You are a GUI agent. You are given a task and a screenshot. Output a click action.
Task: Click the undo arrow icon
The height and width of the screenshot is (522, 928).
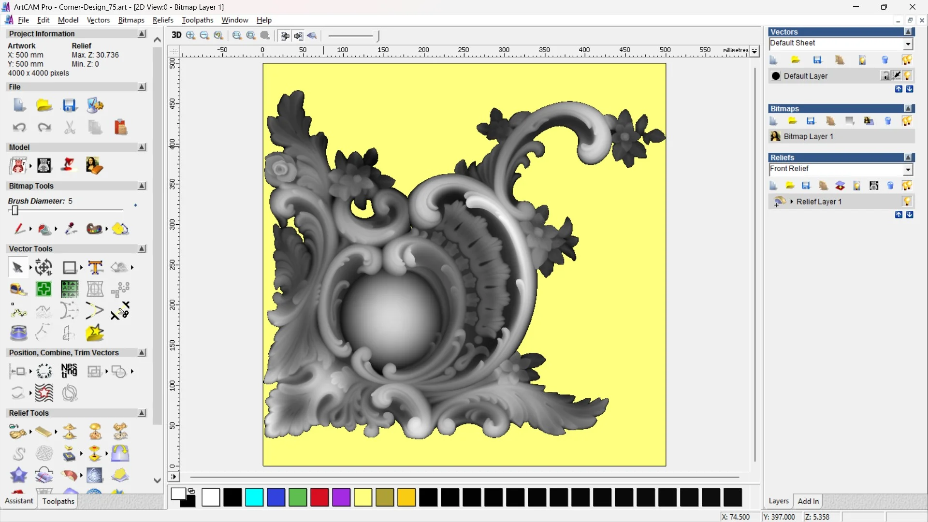click(x=19, y=128)
